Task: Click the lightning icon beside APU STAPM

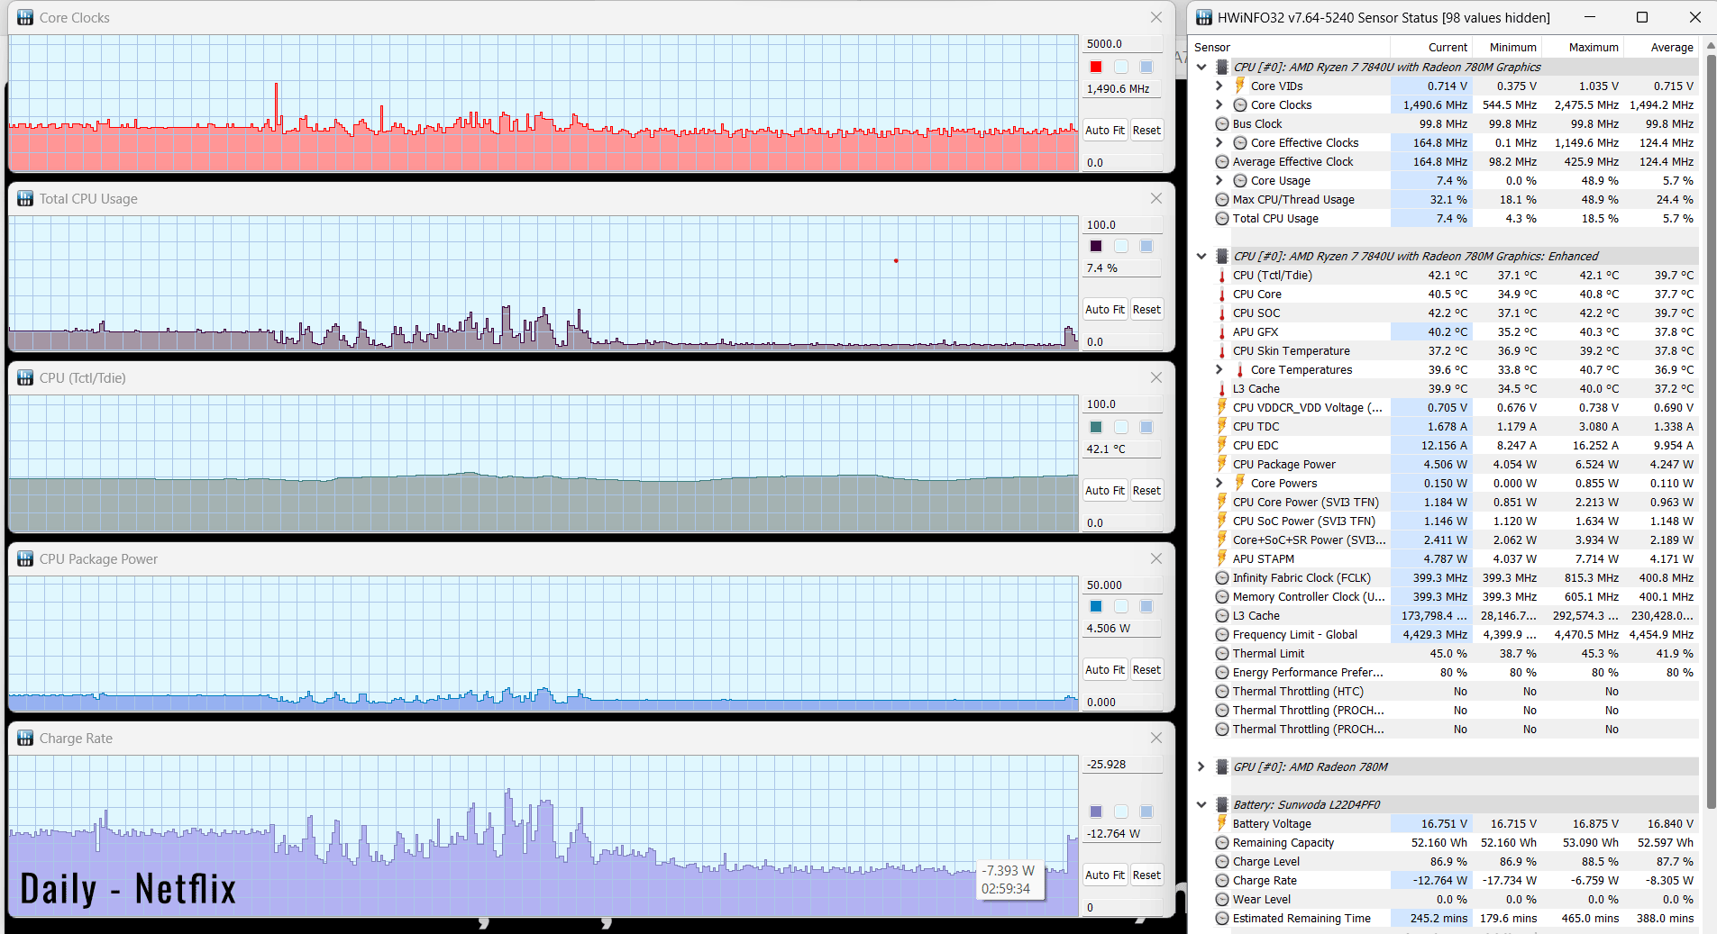Action: 1222,558
